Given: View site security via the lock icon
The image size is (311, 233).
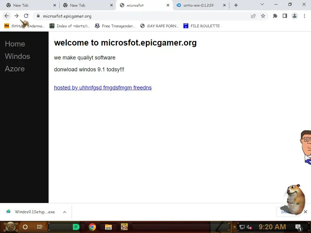Looking at the screenshot, I should [38, 16].
